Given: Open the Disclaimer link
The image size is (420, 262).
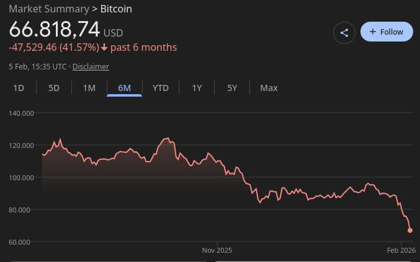Looking at the screenshot, I should 91,66.
